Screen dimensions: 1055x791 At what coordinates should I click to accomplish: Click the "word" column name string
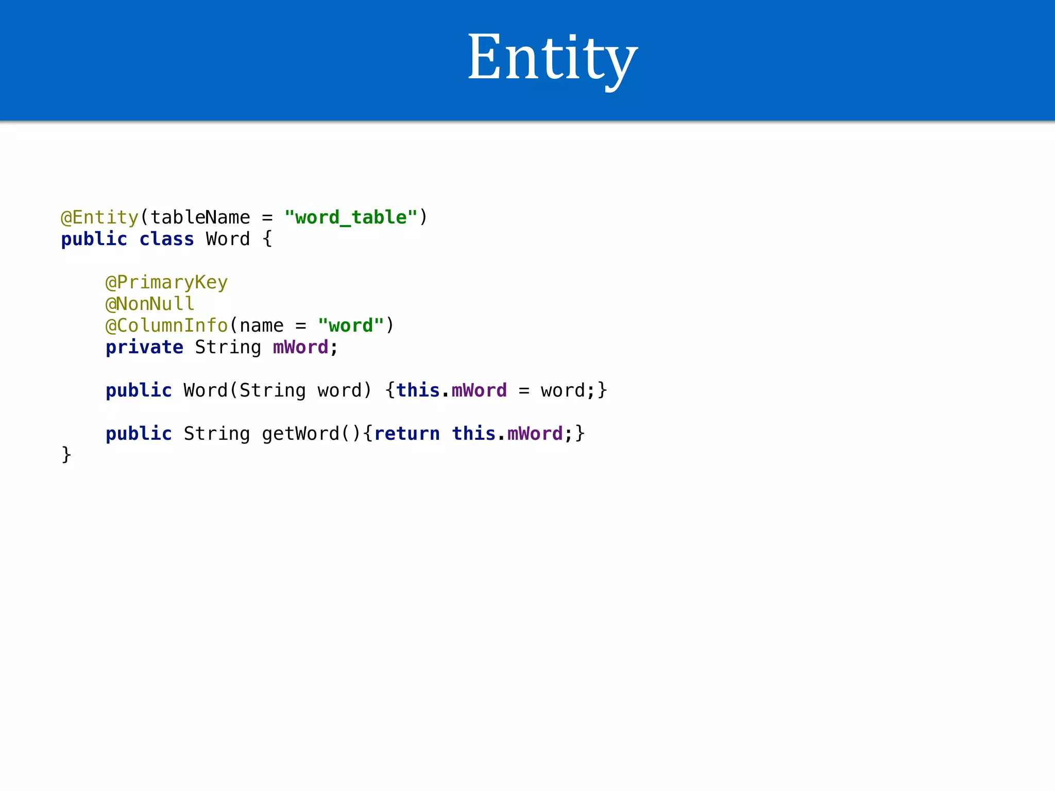[351, 325]
